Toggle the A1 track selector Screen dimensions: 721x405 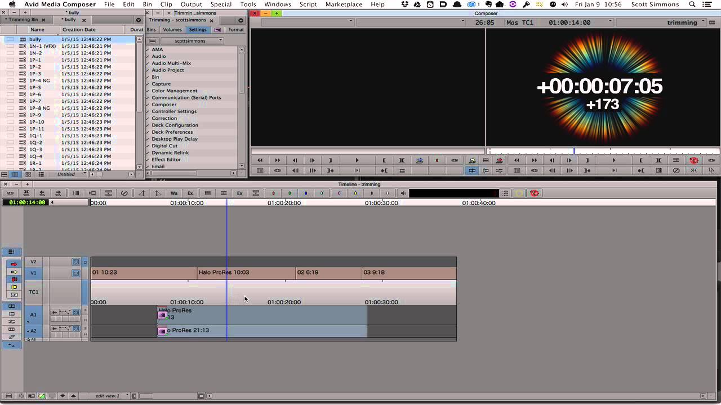pyautogui.click(x=33, y=315)
